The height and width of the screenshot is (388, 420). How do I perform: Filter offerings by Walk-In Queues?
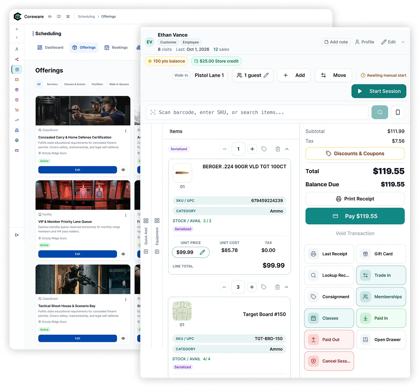point(119,84)
